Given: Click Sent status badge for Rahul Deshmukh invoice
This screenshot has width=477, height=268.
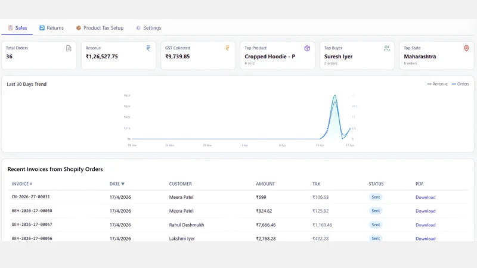Looking at the screenshot, I should coord(376,225).
